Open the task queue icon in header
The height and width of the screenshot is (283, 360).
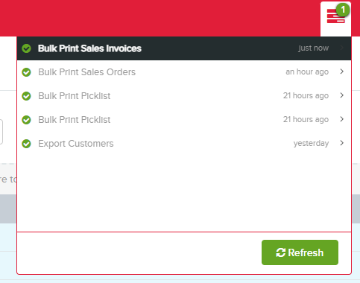pos(335,16)
